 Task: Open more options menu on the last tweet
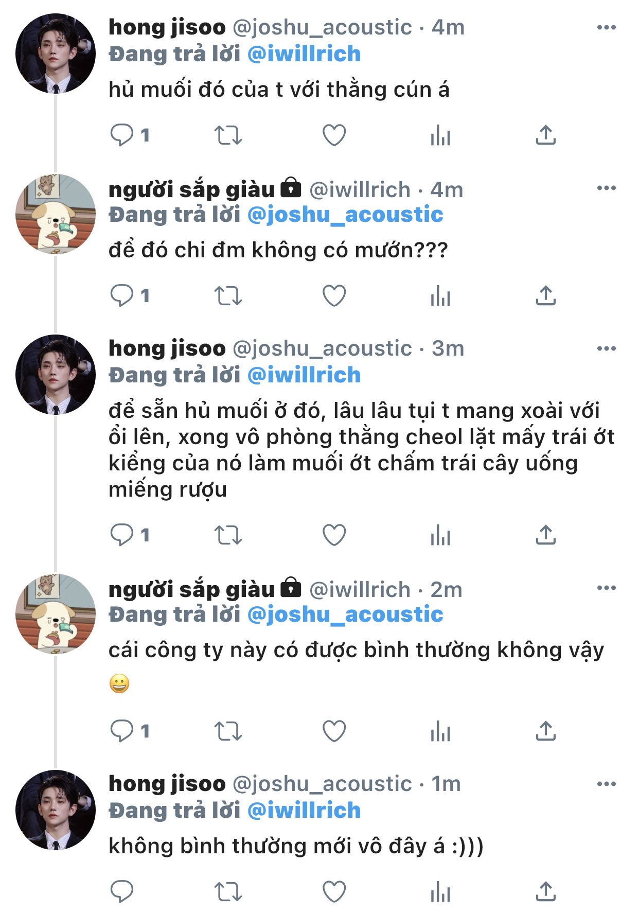point(606,784)
